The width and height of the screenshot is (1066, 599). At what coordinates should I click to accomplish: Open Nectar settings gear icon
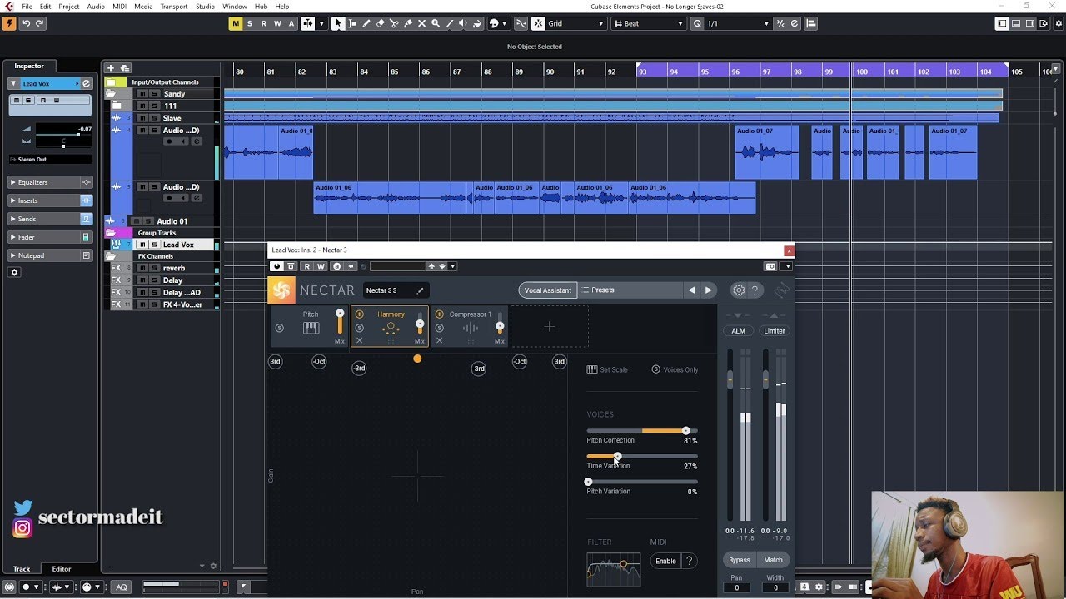pyautogui.click(x=738, y=290)
